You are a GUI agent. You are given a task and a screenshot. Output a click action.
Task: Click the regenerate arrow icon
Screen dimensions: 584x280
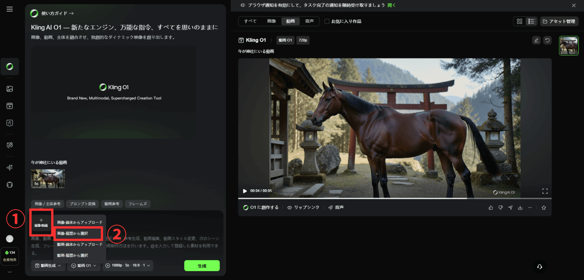[547, 40]
